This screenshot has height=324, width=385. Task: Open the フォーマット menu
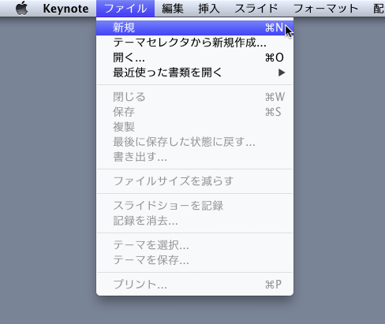pyautogui.click(x=326, y=9)
